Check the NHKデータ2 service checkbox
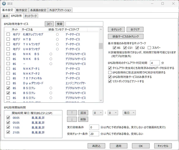 8,73
